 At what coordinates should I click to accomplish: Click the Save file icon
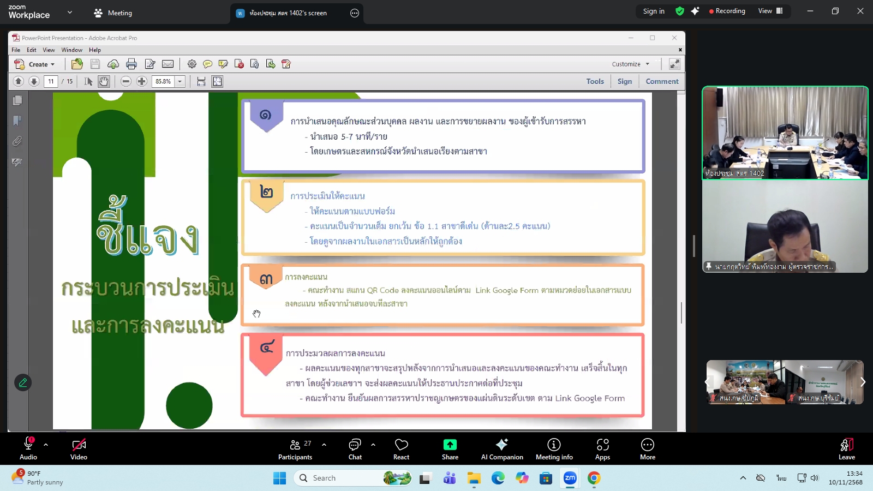click(x=95, y=64)
